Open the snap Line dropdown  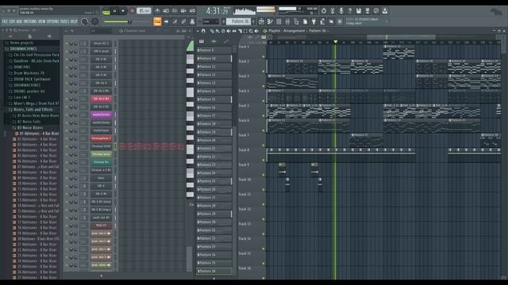pos(210,21)
